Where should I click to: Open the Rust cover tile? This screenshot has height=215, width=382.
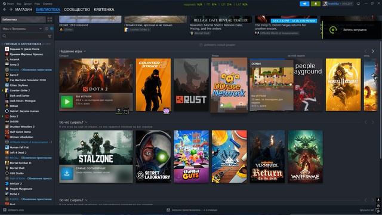pyautogui.click(x=191, y=85)
